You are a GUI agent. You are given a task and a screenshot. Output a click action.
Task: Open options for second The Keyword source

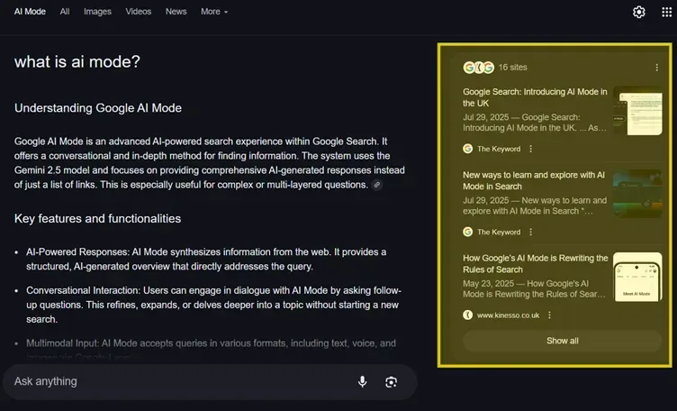[530, 232]
